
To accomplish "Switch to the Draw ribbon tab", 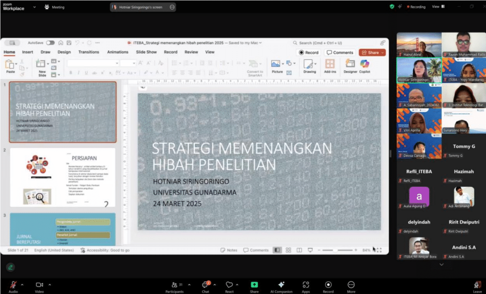I will click(x=45, y=52).
